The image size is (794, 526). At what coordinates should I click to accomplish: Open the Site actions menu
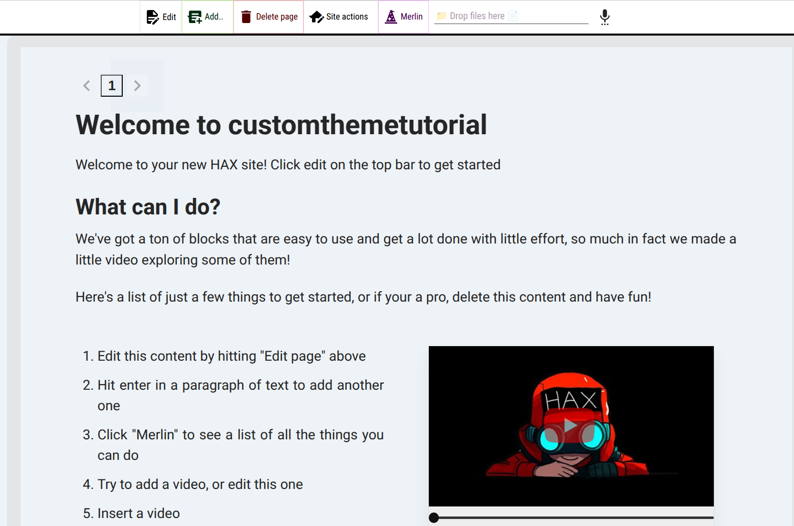pos(341,17)
